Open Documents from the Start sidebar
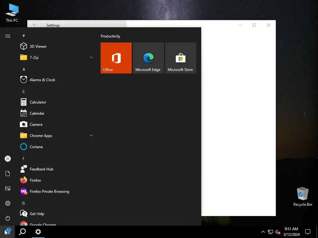The height and width of the screenshot is (238, 318). (8, 174)
